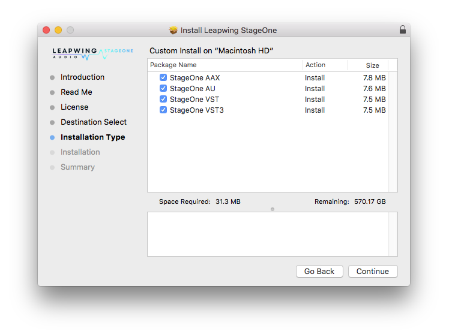The height and width of the screenshot is (331, 449).
Task: Click the Install action for StageOne VST3
Action: pos(315,110)
